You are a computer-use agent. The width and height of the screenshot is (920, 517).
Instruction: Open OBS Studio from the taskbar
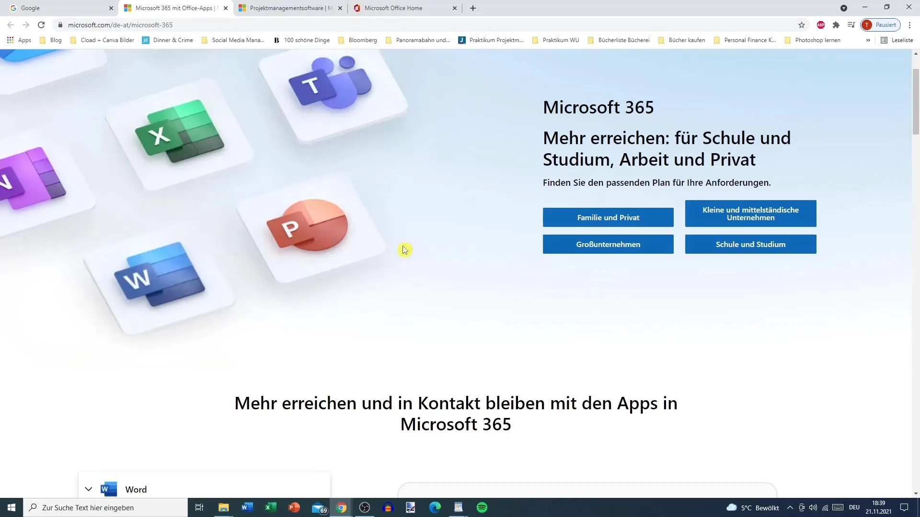(x=364, y=507)
